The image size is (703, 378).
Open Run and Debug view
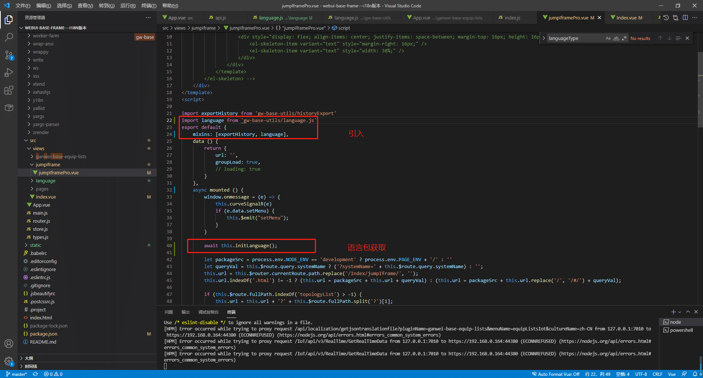coord(9,73)
